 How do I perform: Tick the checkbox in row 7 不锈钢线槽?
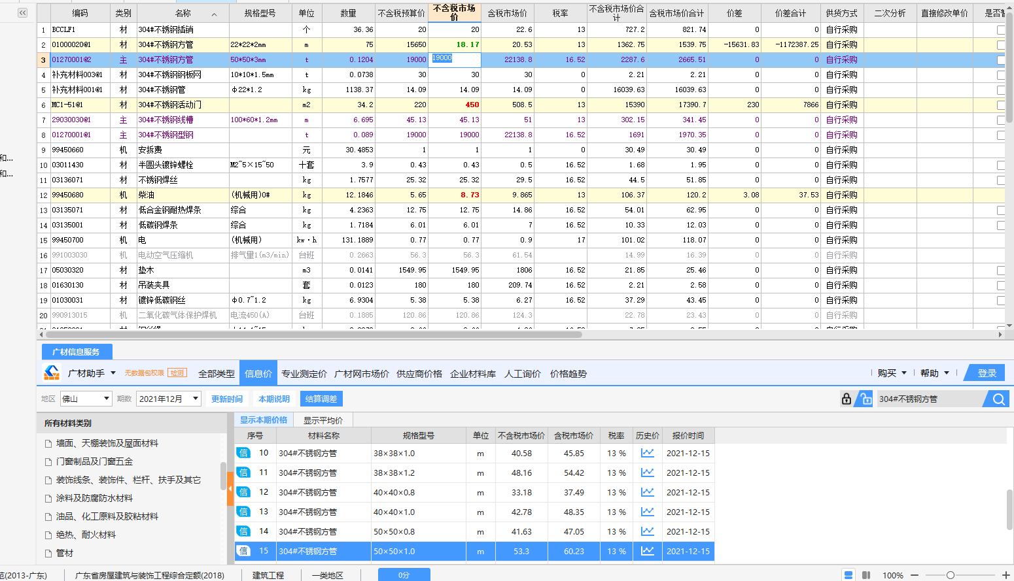tap(1001, 120)
